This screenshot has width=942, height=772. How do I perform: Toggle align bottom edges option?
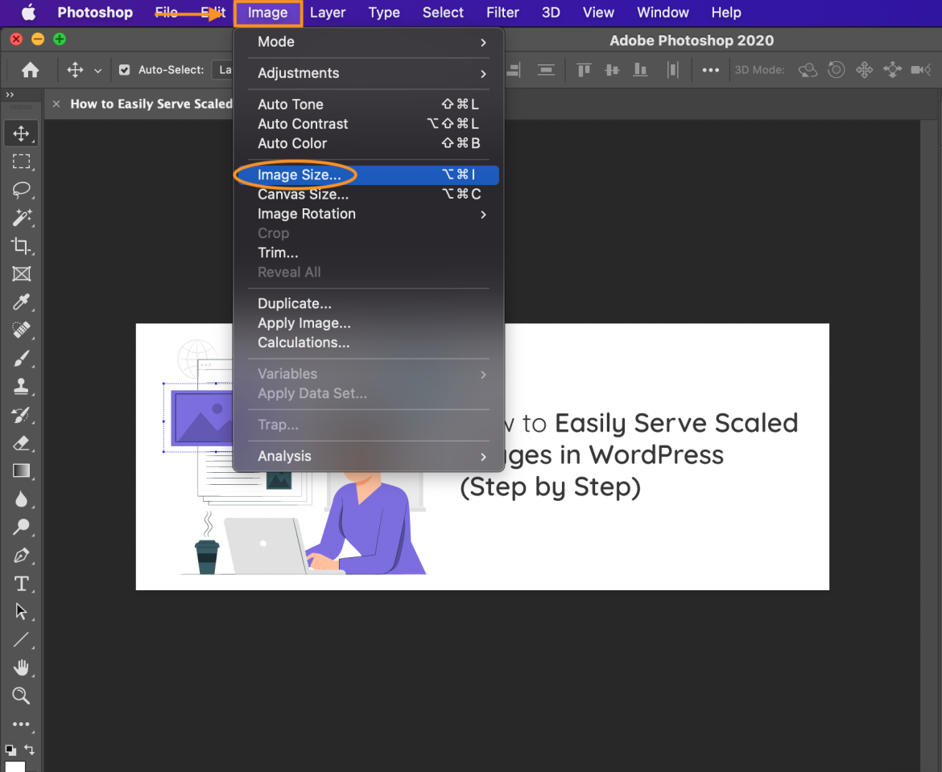[x=640, y=70]
